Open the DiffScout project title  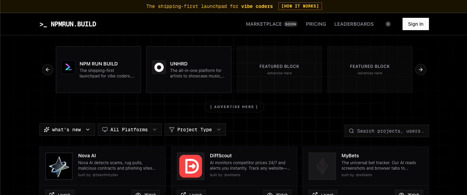(x=221, y=156)
